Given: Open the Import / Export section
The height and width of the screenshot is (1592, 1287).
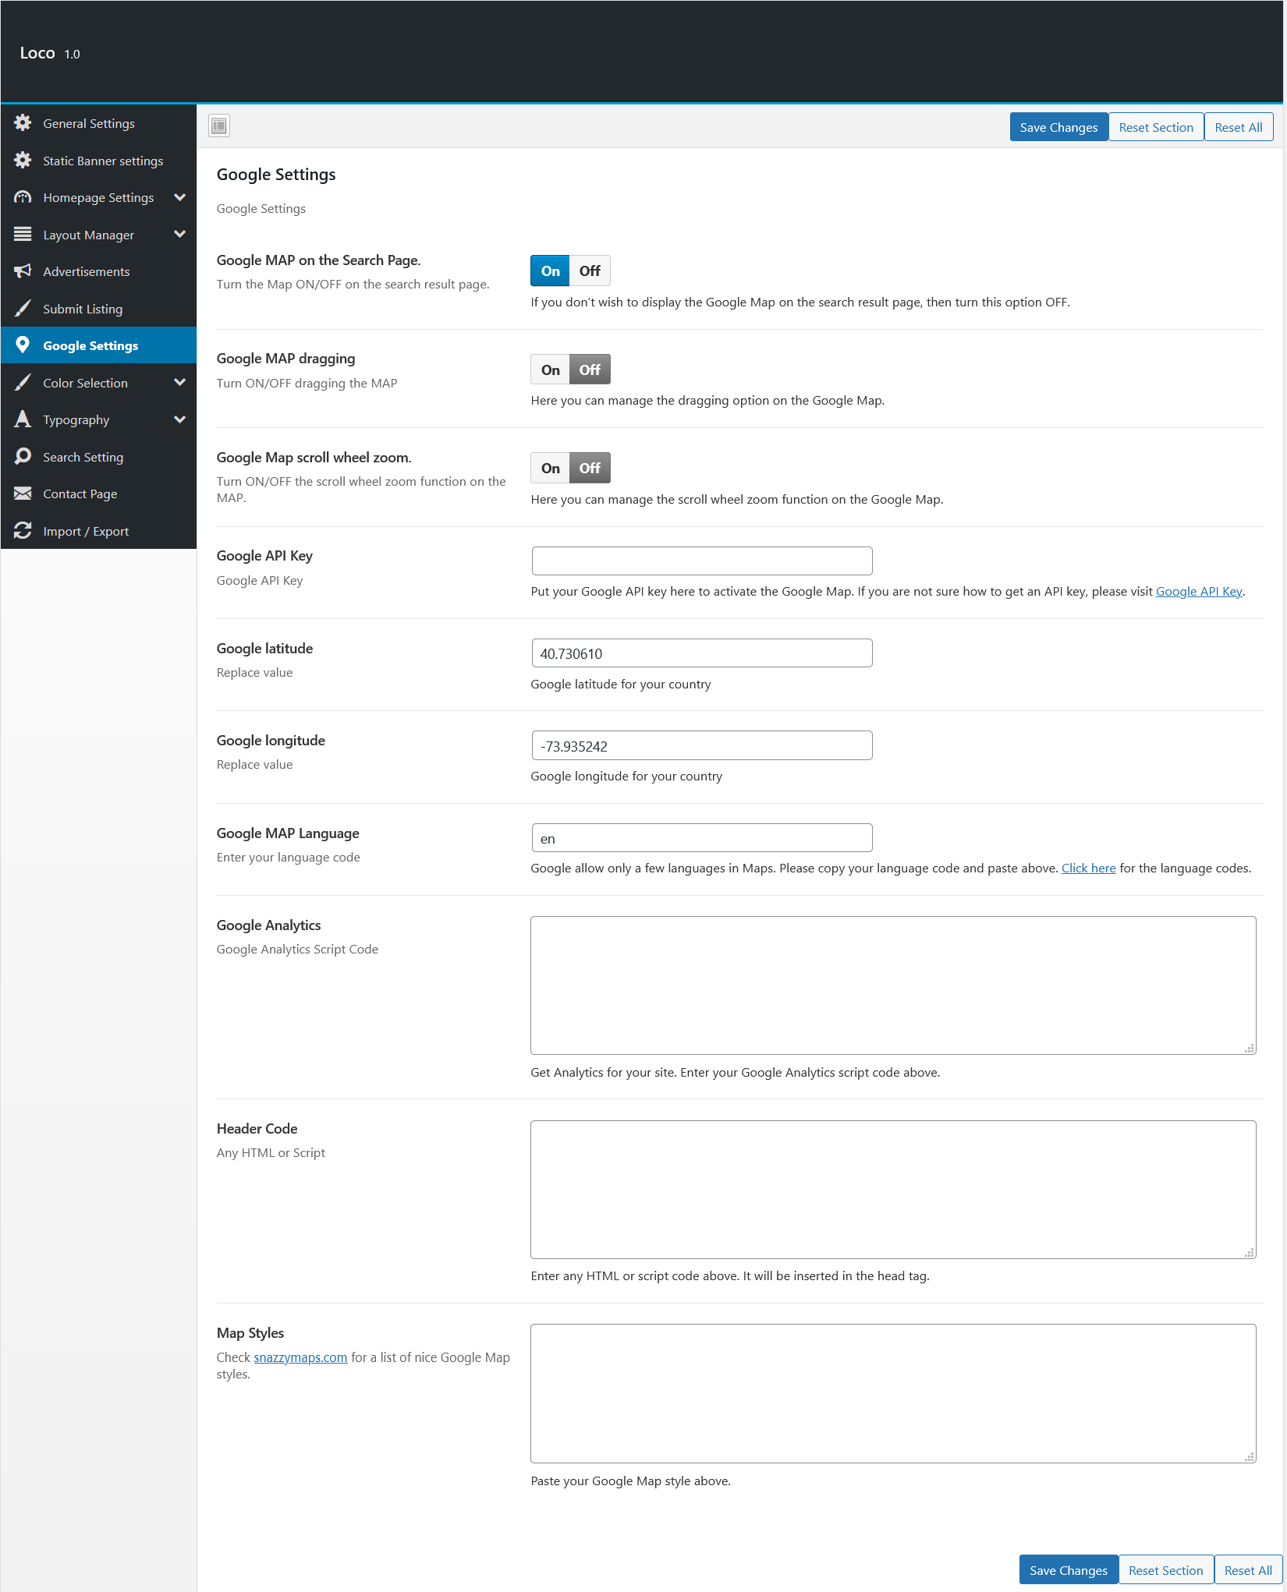Looking at the screenshot, I should click(x=98, y=531).
